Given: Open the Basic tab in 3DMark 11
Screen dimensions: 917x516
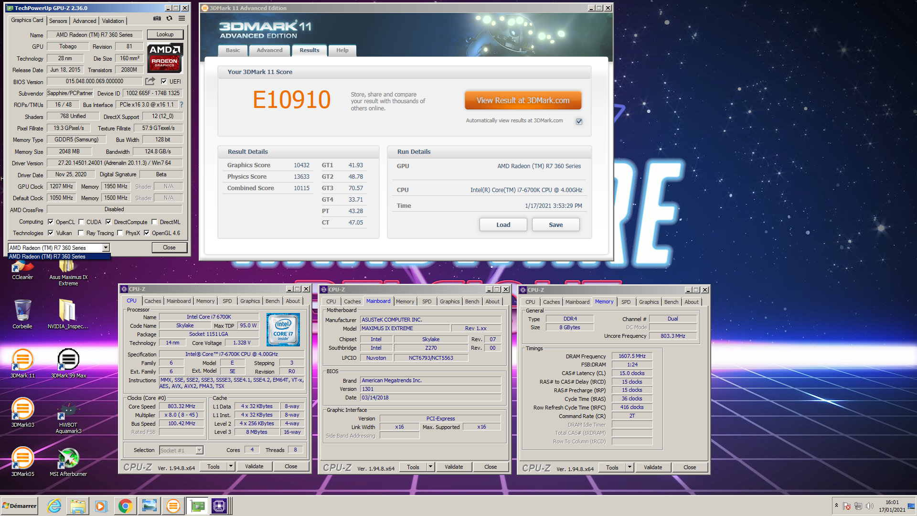Looking at the screenshot, I should tap(233, 50).
